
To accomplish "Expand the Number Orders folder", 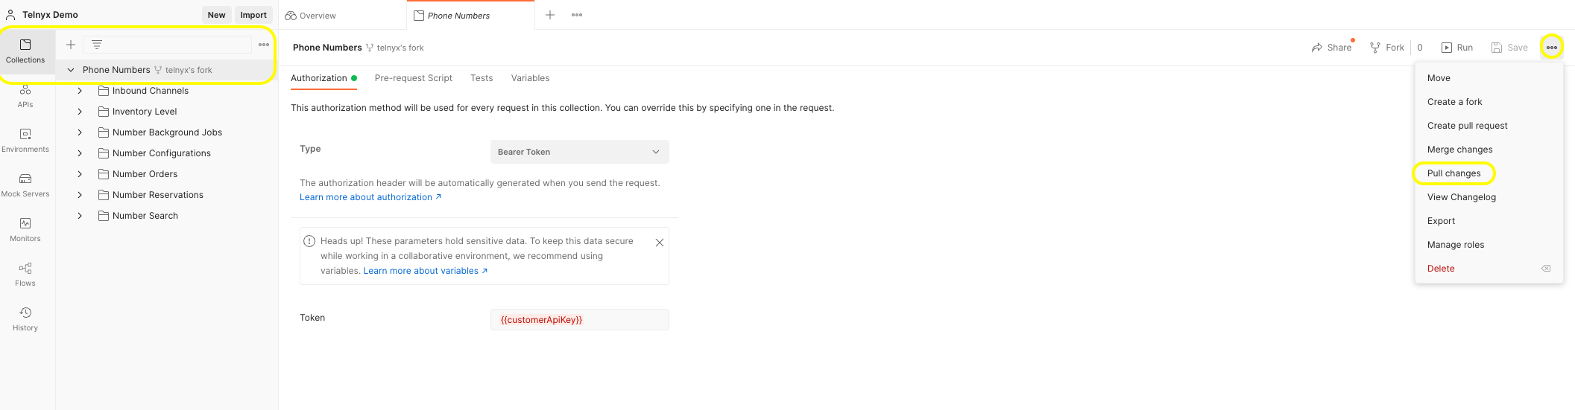I will 80,174.
